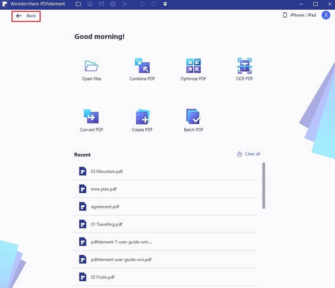Launch the Optimize PDF tool
This screenshot has height=288, width=335.
click(193, 70)
